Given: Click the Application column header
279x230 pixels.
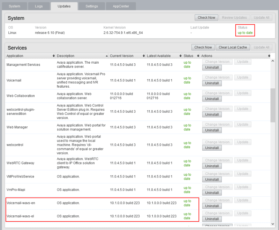Looking at the screenshot, I should point(30,56).
